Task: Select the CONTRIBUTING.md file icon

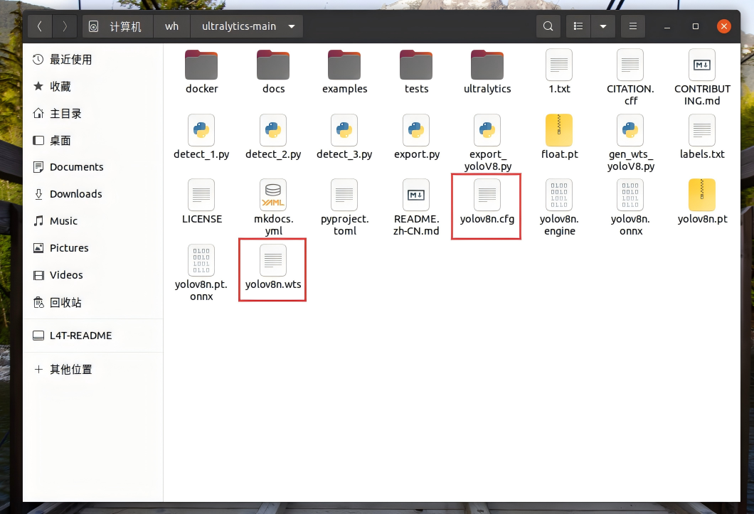Action: click(702, 65)
